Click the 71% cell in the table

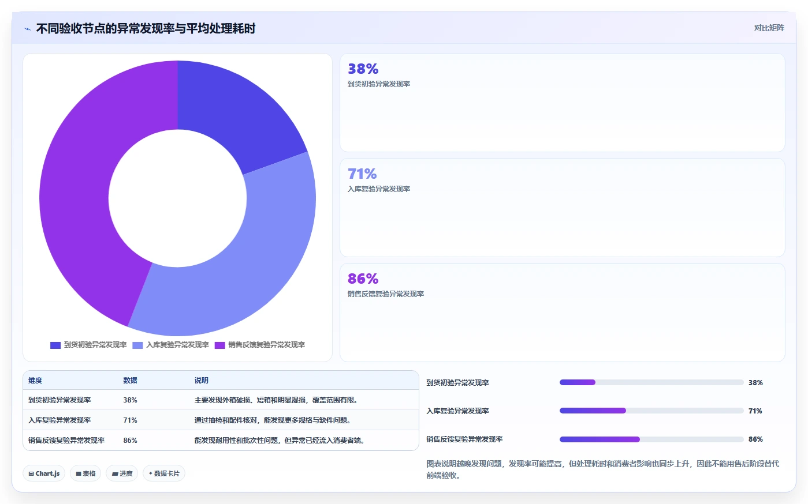click(x=130, y=420)
